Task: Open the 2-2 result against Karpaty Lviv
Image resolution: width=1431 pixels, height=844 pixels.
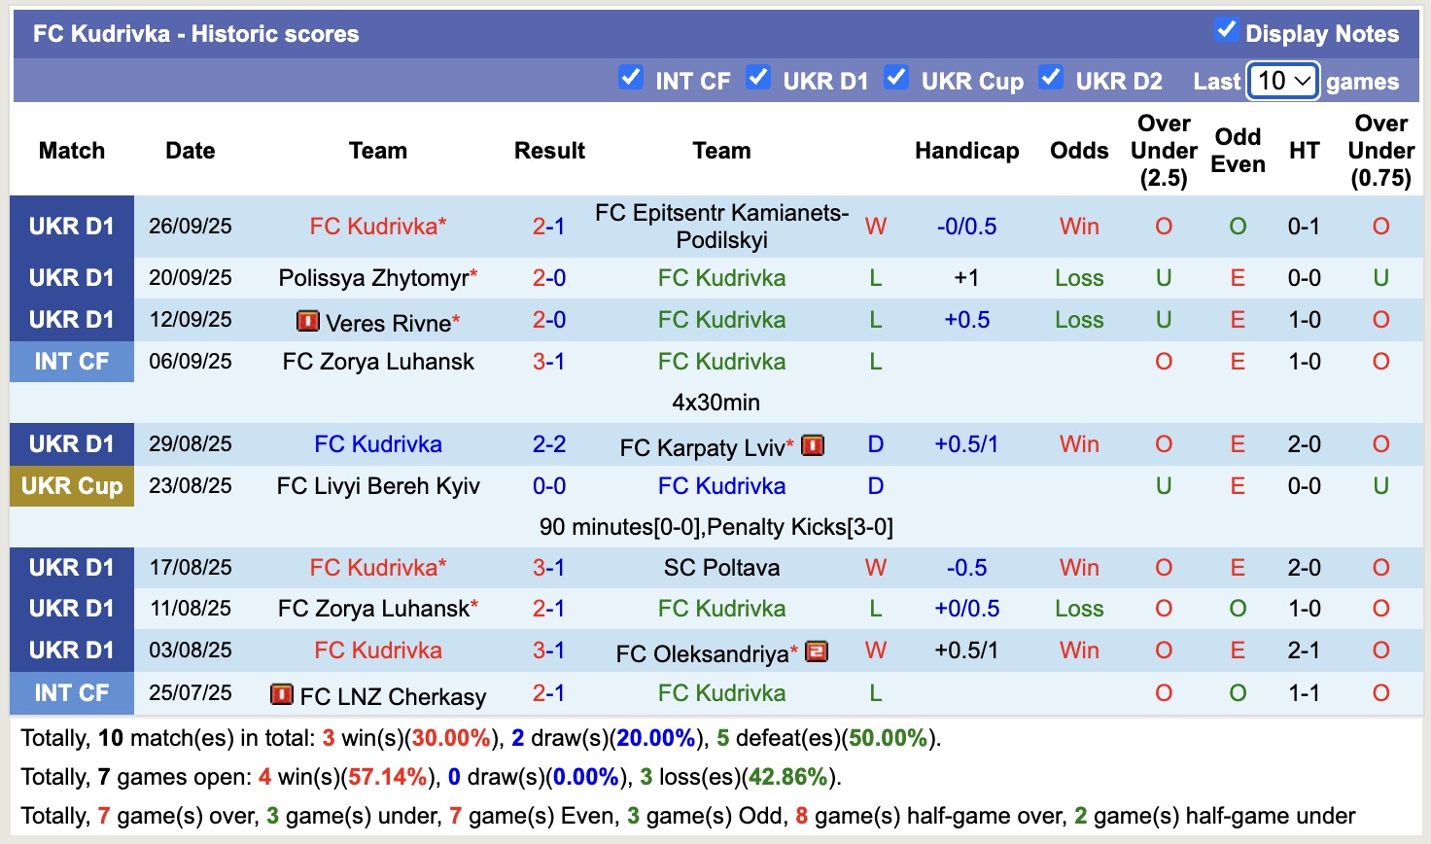Action: point(548,444)
